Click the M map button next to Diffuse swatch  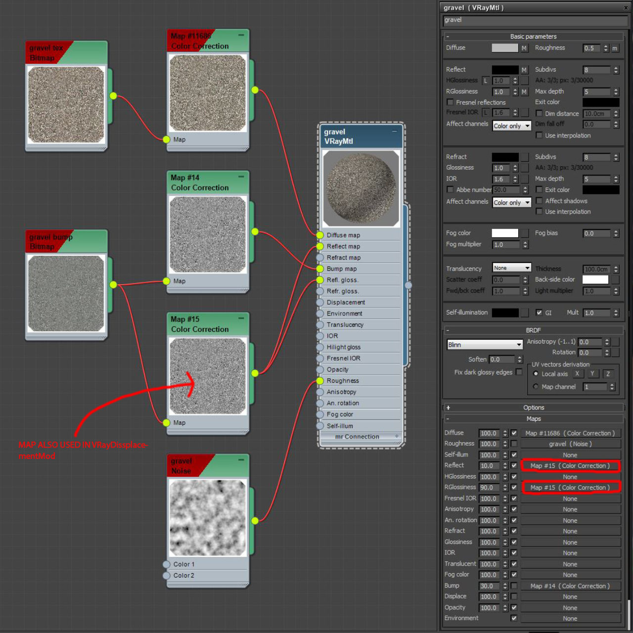(524, 48)
